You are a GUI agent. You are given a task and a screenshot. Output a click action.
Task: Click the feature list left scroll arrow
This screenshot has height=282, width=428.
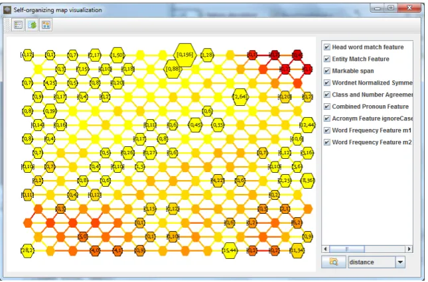[325, 249]
